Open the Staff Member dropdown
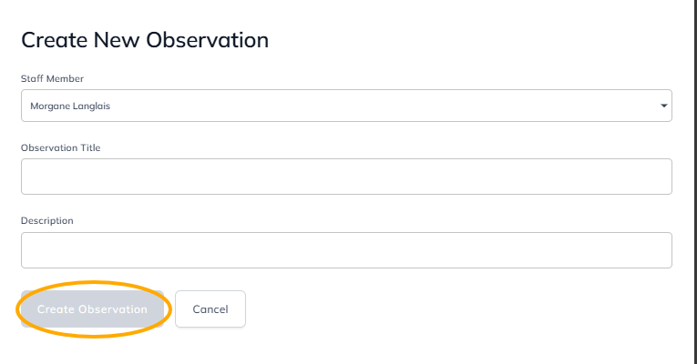The image size is (697, 364). 346,106
